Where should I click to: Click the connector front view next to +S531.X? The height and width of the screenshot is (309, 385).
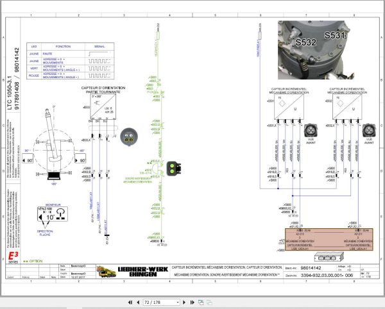coord(311,131)
